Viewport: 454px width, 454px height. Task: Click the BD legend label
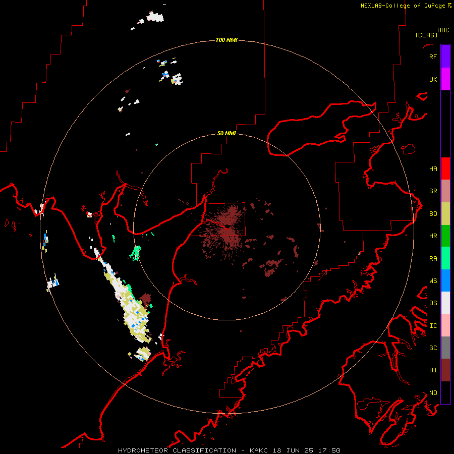(x=433, y=214)
